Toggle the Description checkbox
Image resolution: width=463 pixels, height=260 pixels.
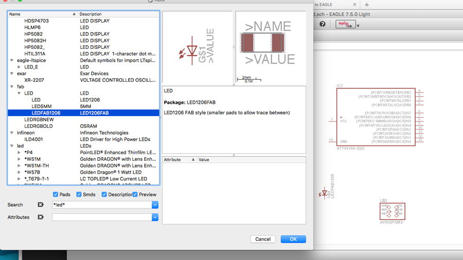pos(104,194)
